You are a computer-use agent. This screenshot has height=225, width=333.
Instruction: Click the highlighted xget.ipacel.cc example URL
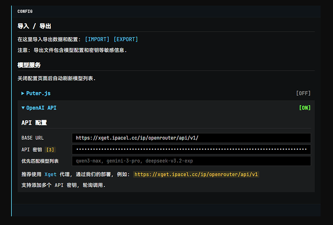tap(196, 174)
